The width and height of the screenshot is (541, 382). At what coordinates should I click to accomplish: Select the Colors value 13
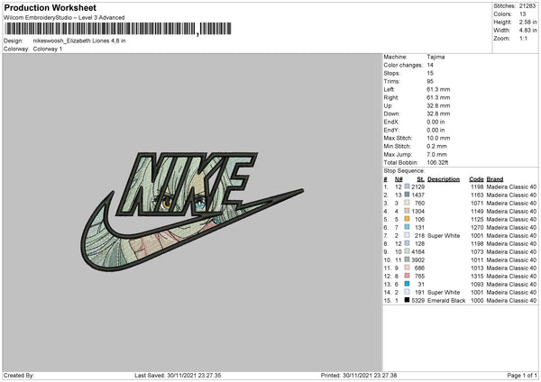click(x=522, y=14)
